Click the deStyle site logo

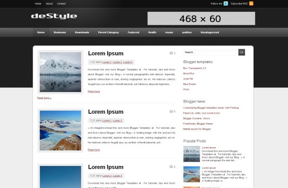tap(54, 16)
